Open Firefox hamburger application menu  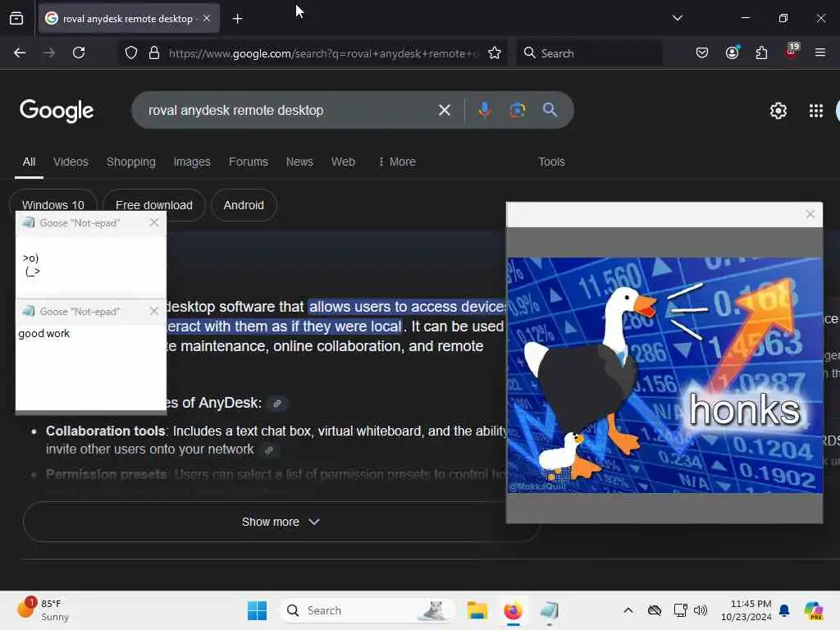pos(820,52)
